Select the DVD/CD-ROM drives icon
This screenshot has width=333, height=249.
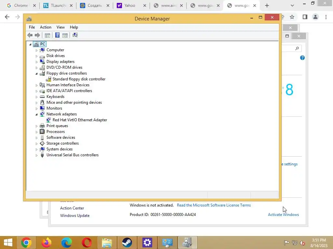click(42, 67)
